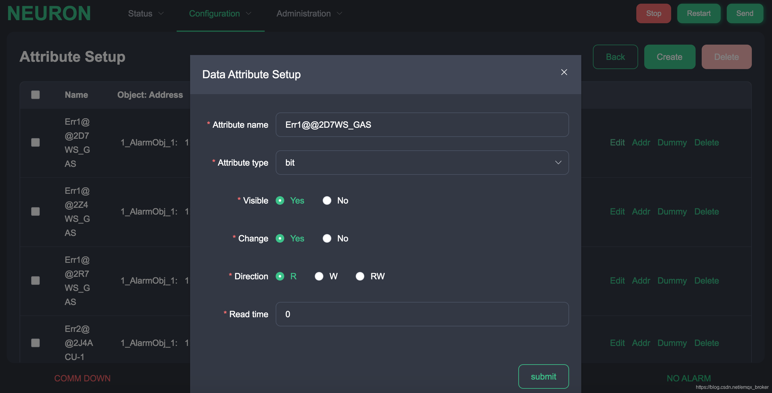This screenshot has width=772, height=393.
Task: Click the Delete button beside Create
Action: click(x=726, y=57)
